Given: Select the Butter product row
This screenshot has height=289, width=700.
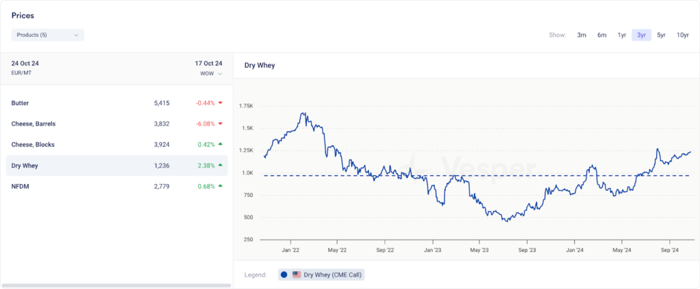Looking at the screenshot, I should coord(21,103).
